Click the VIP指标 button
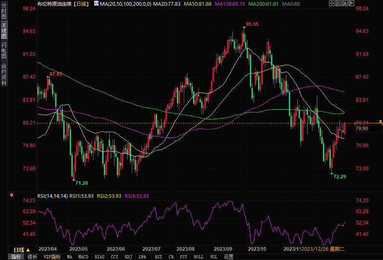This screenshot has height=260, width=383. 52,257
